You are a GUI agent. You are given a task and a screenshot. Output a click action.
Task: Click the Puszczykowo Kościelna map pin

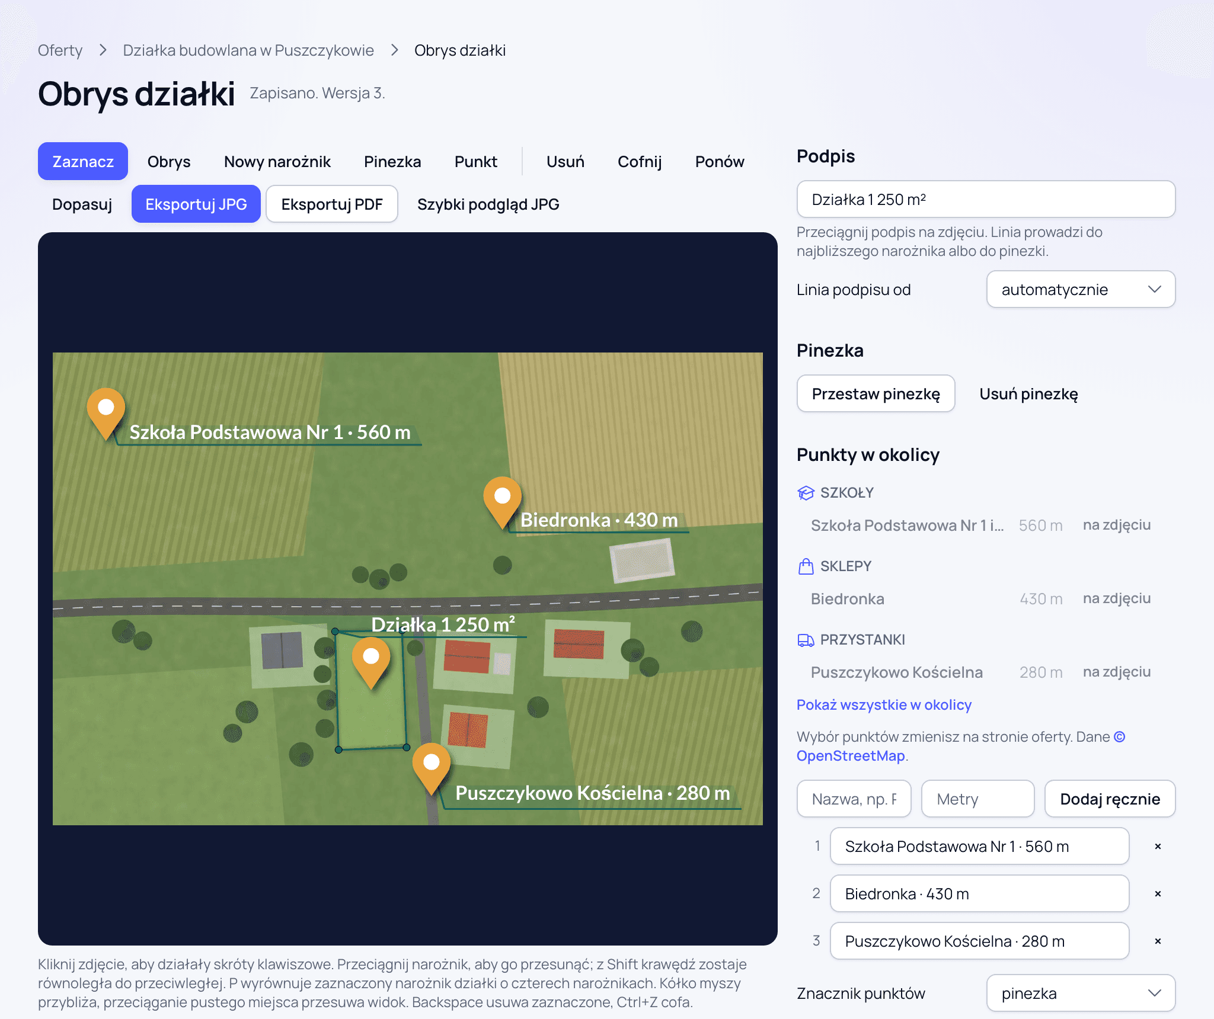point(432,768)
